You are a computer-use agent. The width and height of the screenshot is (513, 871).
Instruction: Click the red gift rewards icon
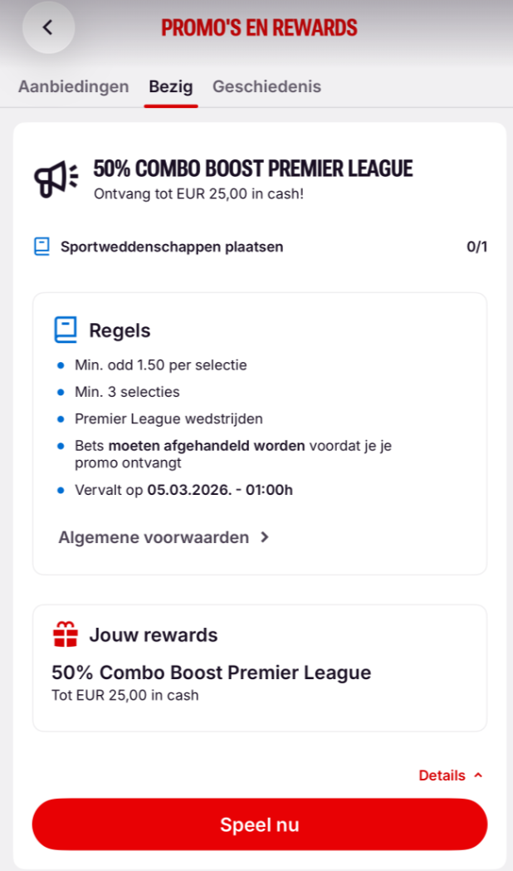(66, 635)
